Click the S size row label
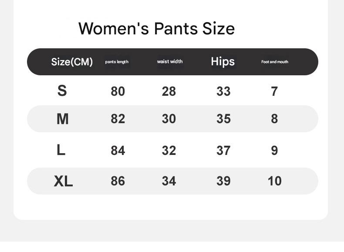This screenshot has height=252, width=344. coord(62,91)
